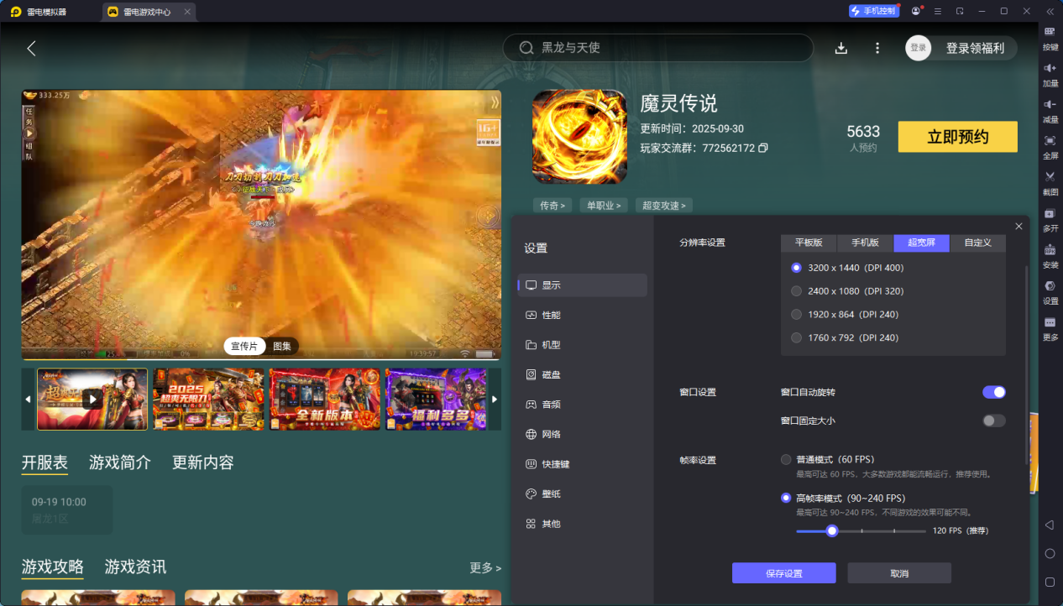Screen dimensions: 1063x606
Task: Click the 保存设置 button
Action: tap(784, 573)
